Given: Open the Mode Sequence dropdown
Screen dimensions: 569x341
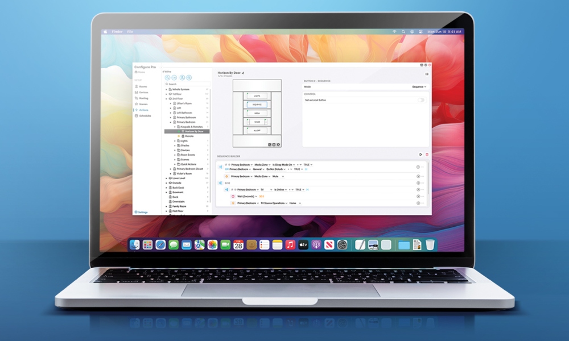Looking at the screenshot, I should click(x=419, y=87).
